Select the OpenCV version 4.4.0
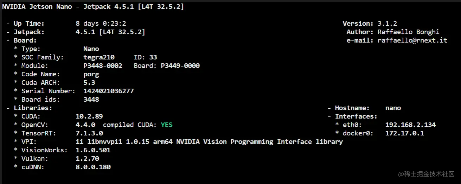 tap(85, 125)
